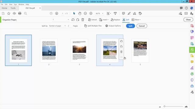The height and width of the screenshot is (109, 195).
Task: Open Output Options
Action: [113, 26]
